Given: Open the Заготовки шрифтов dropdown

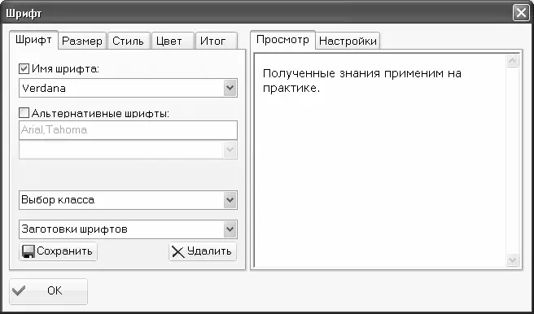Looking at the screenshot, I should click(230, 229).
